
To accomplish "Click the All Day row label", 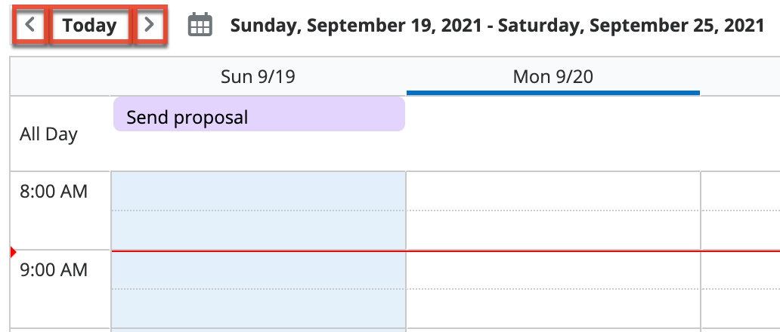I will click(48, 135).
